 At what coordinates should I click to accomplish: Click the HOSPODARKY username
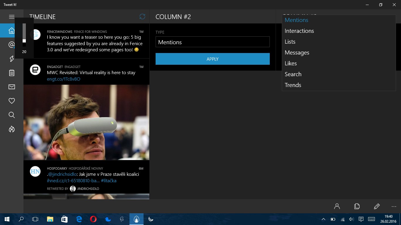(57, 168)
